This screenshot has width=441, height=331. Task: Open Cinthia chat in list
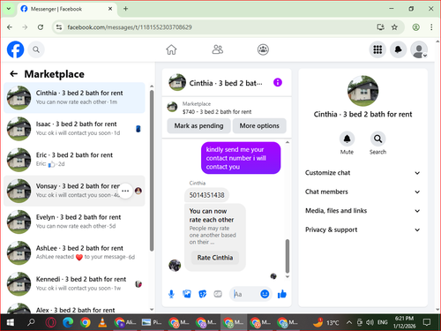point(74,98)
